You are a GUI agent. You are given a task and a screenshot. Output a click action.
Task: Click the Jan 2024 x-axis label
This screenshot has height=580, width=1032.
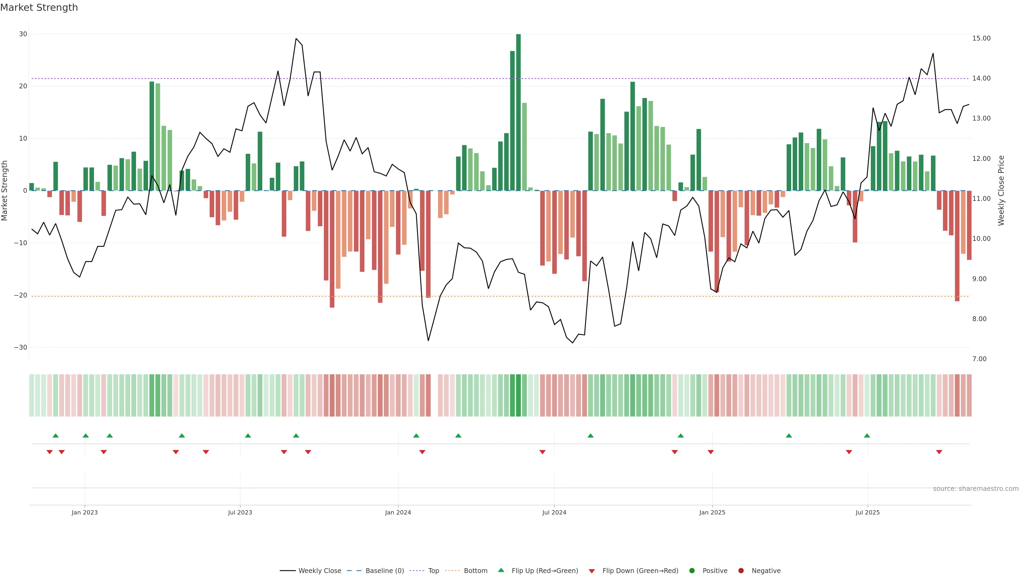coord(398,512)
